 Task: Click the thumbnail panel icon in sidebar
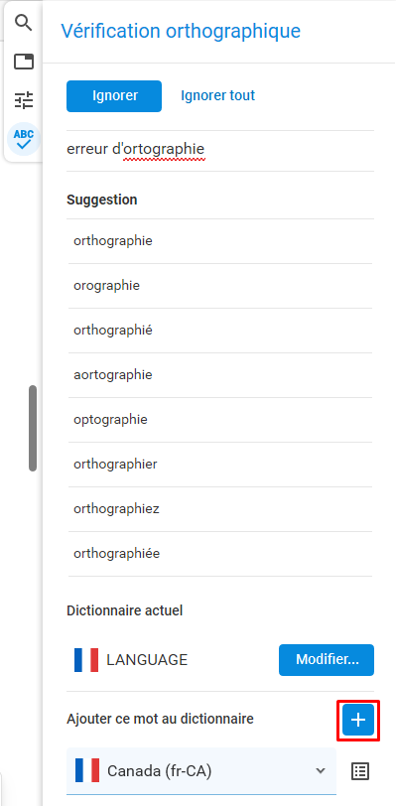(24, 62)
